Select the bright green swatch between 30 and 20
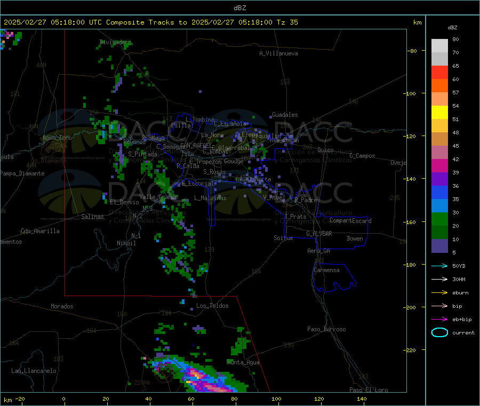Viewport: 480px width, 406px height. coord(439,219)
